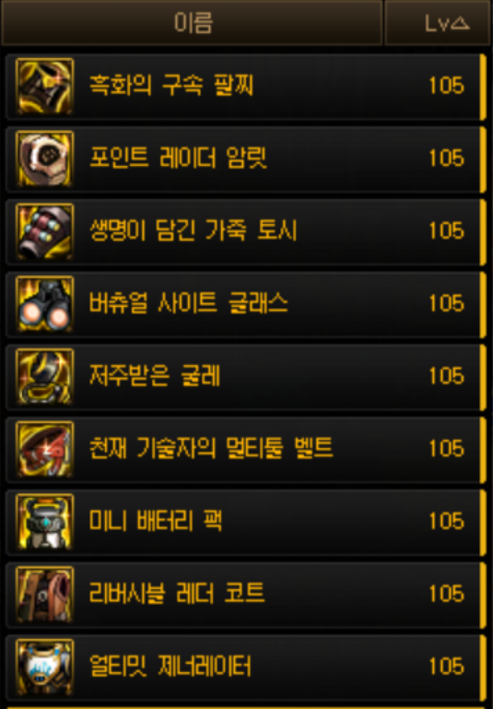The image size is (493, 709).
Task: Toggle the Lv sort triangle arrow
Action: coord(461,23)
